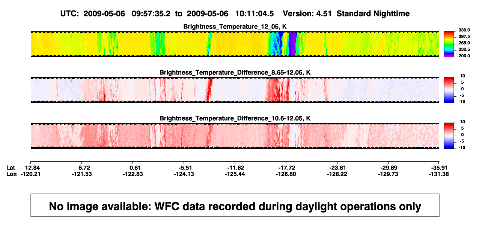Click the Lon axis label
The image size is (488, 250).
(x=12, y=174)
